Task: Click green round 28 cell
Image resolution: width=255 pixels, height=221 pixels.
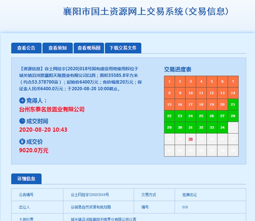Action: [233, 116]
